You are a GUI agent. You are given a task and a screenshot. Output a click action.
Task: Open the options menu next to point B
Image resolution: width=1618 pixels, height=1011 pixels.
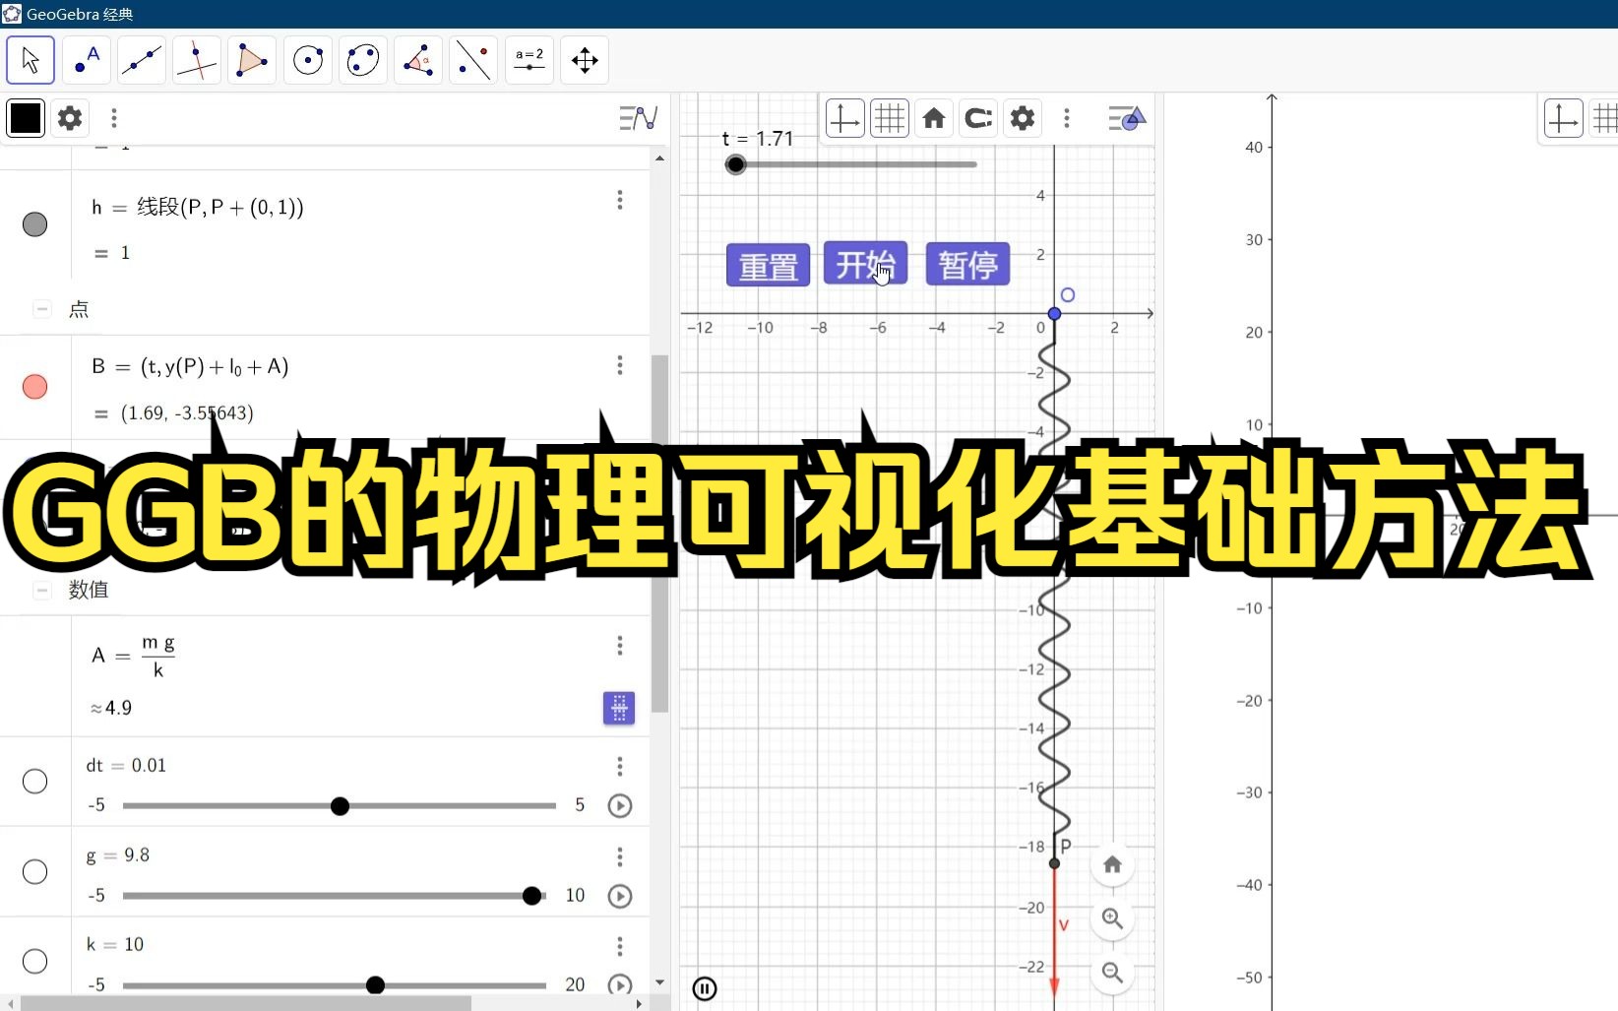click(619, 365)
